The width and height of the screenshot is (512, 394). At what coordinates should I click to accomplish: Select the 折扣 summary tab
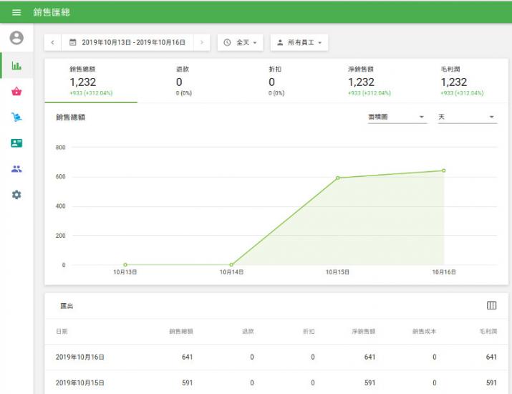click(x=276, y=81)
